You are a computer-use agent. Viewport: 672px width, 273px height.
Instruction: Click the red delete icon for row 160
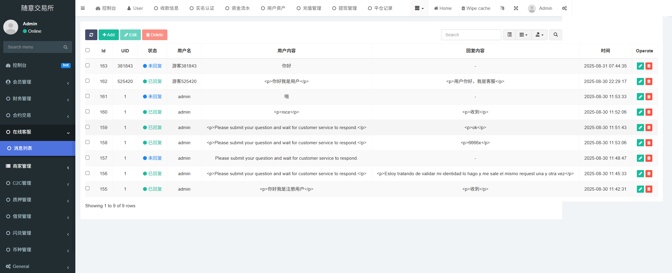click(x=649, y=112)
